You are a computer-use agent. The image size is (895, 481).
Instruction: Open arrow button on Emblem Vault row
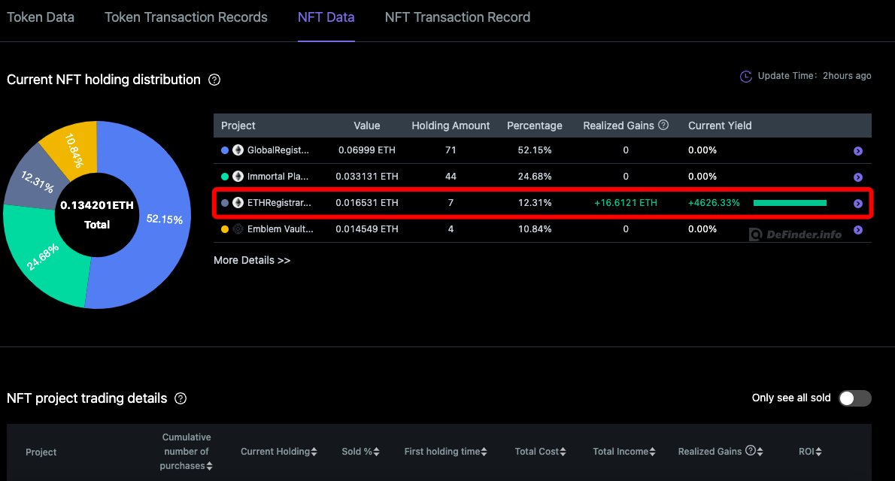857,230
